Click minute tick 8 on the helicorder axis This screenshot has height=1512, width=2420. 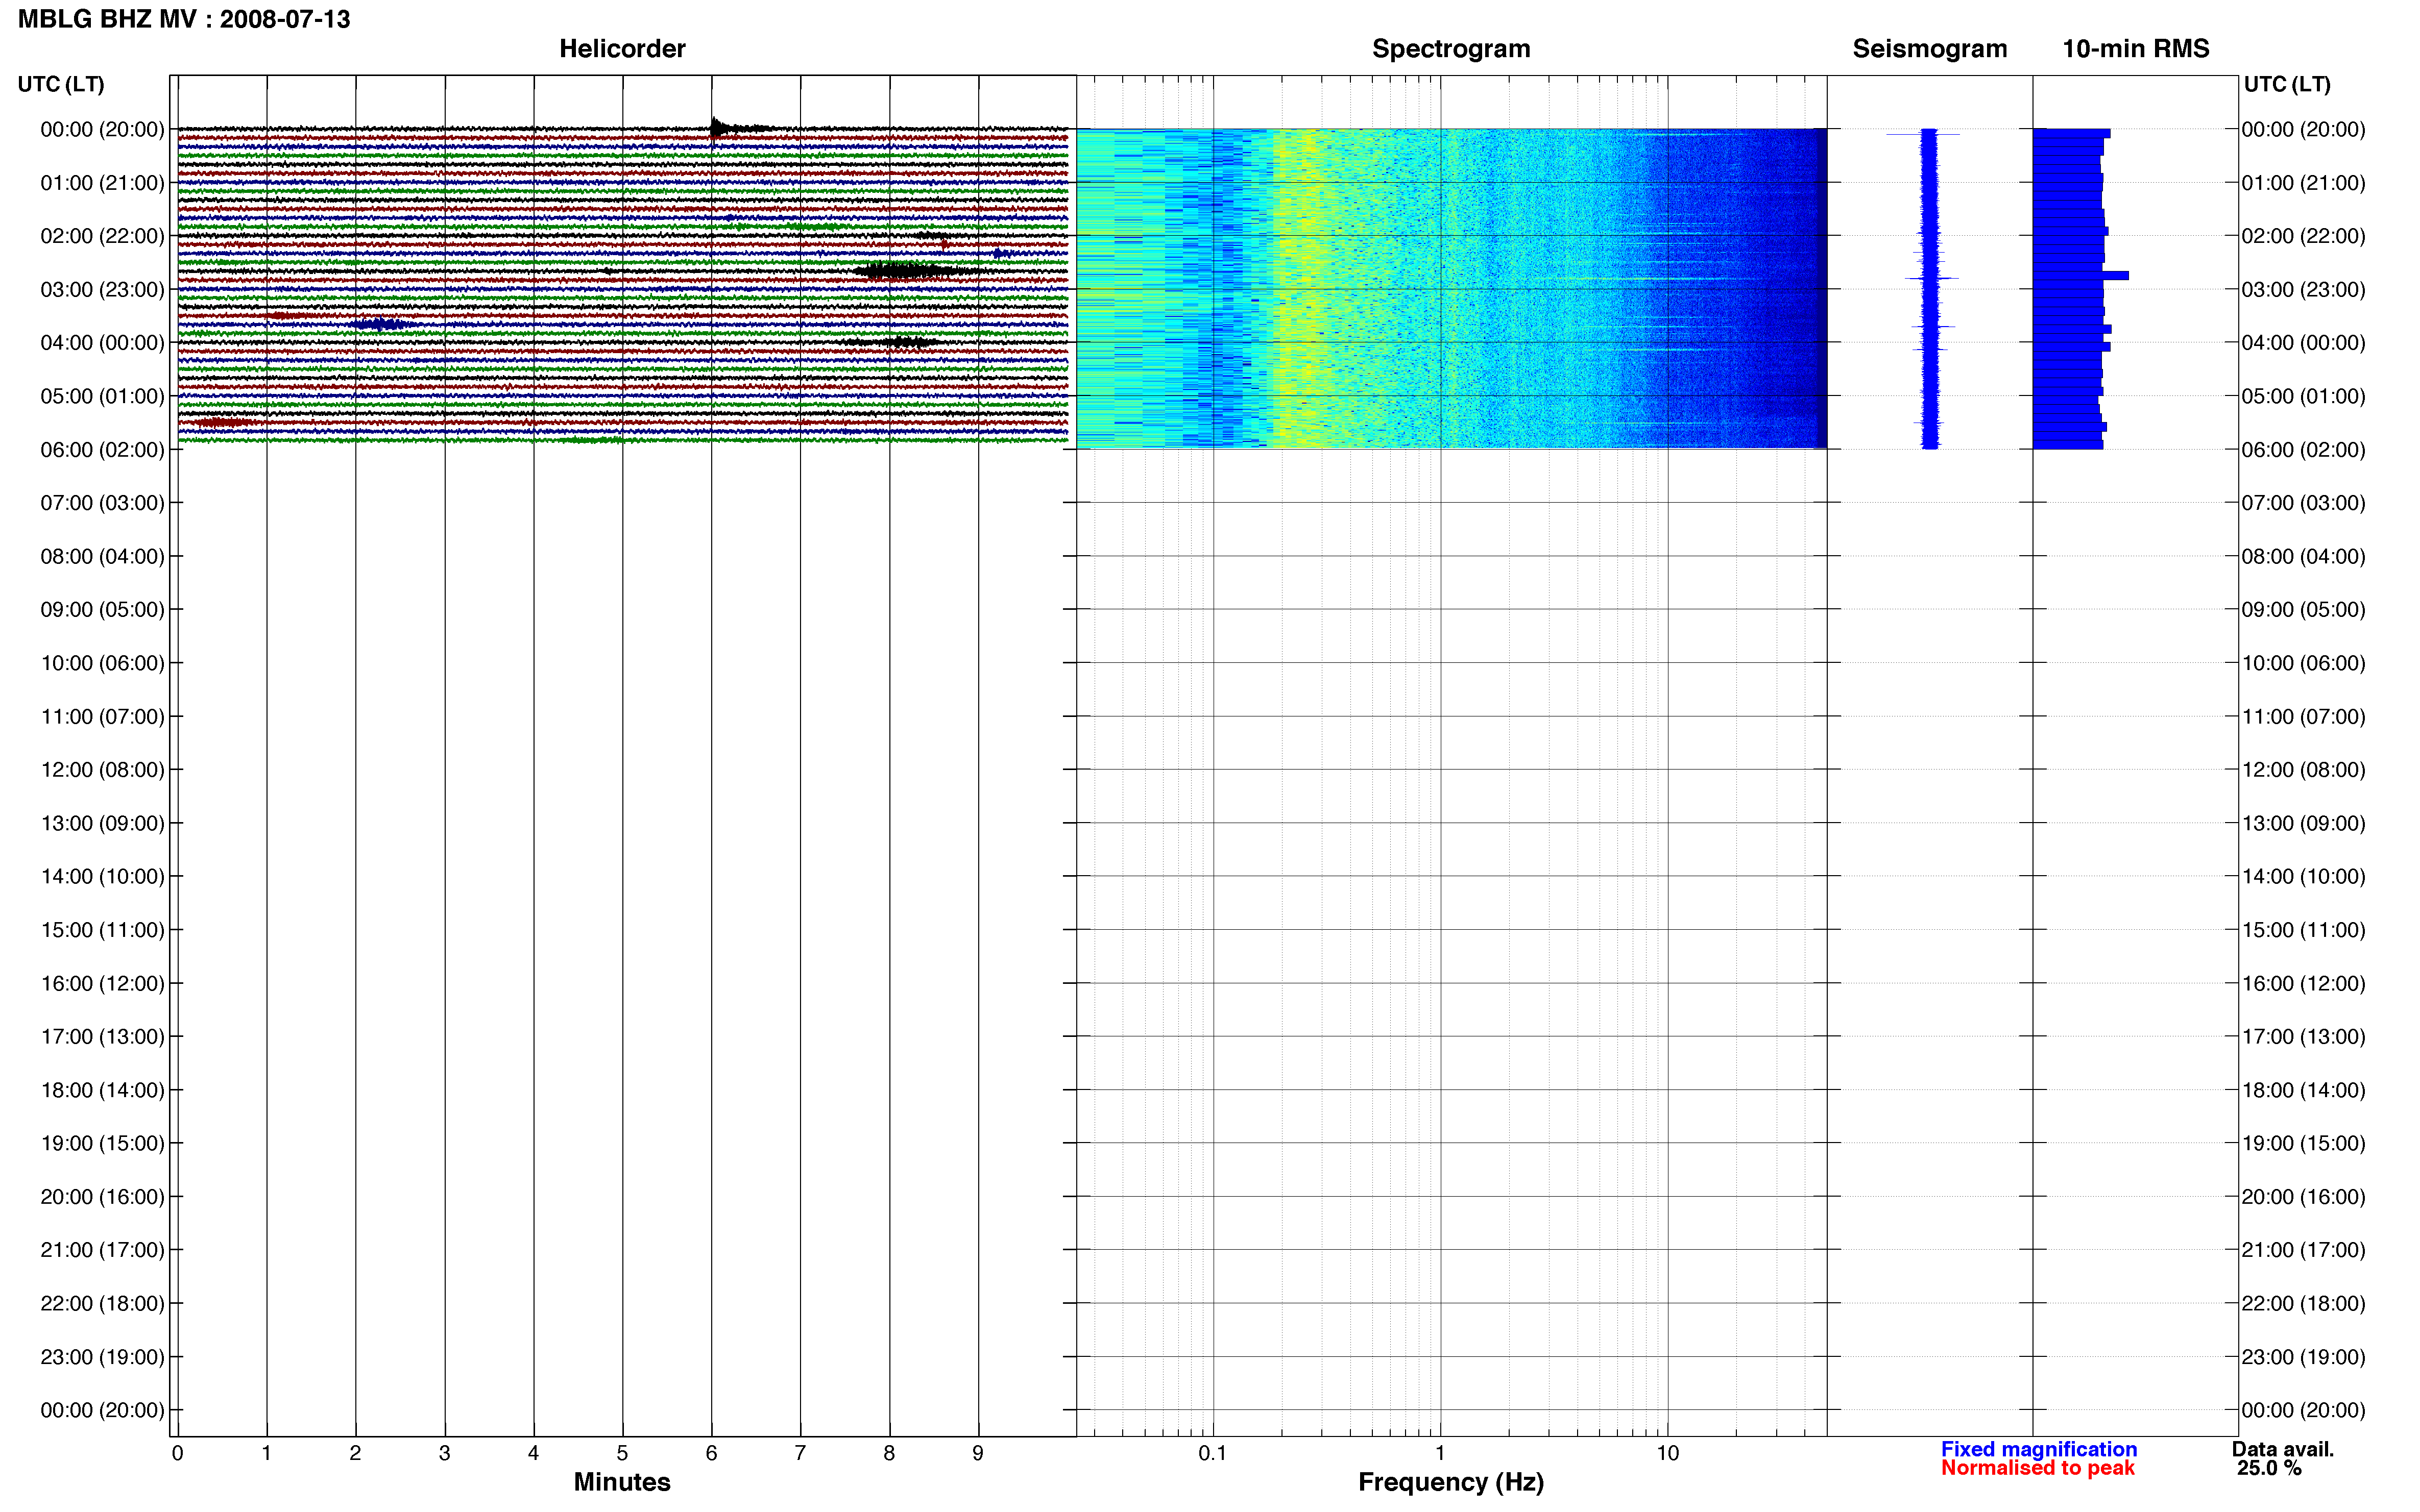(889, 1453)
